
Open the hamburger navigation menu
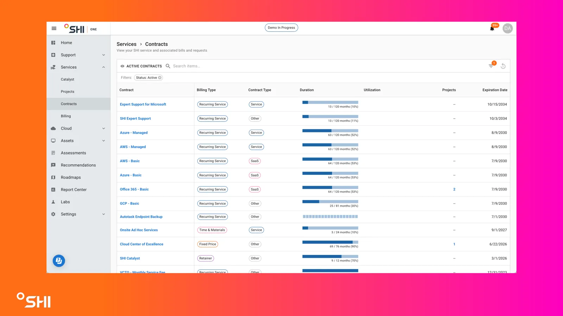click(54, 28)
